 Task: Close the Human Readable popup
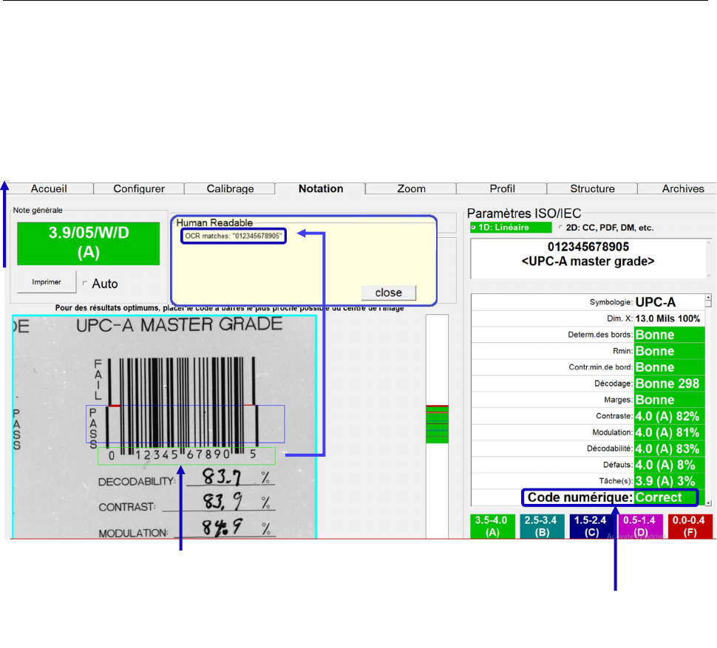pyautogui.click(x=389, y=293)
